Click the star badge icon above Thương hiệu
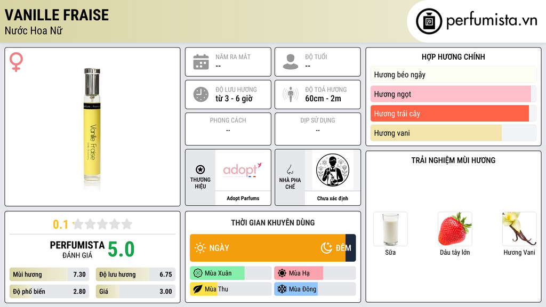The width and height of the screenshot is (546, 307). click(x=200, y=169)
